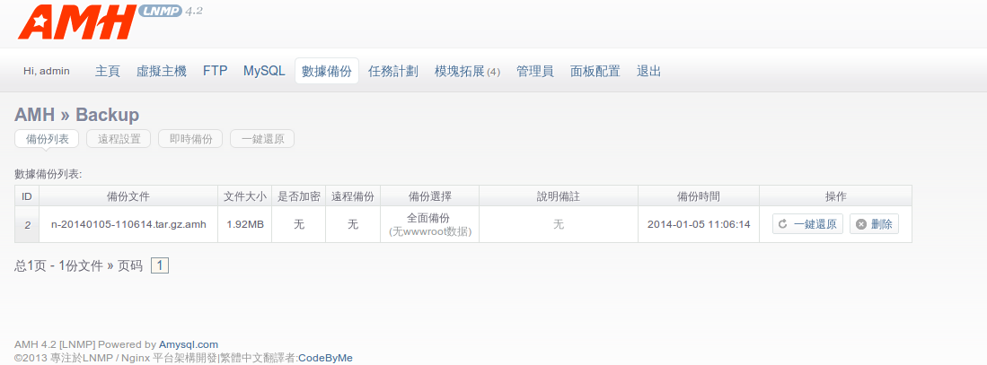Open the MySQL menu item
Viewport: 987px width, 365px height.
click(264, 71)
